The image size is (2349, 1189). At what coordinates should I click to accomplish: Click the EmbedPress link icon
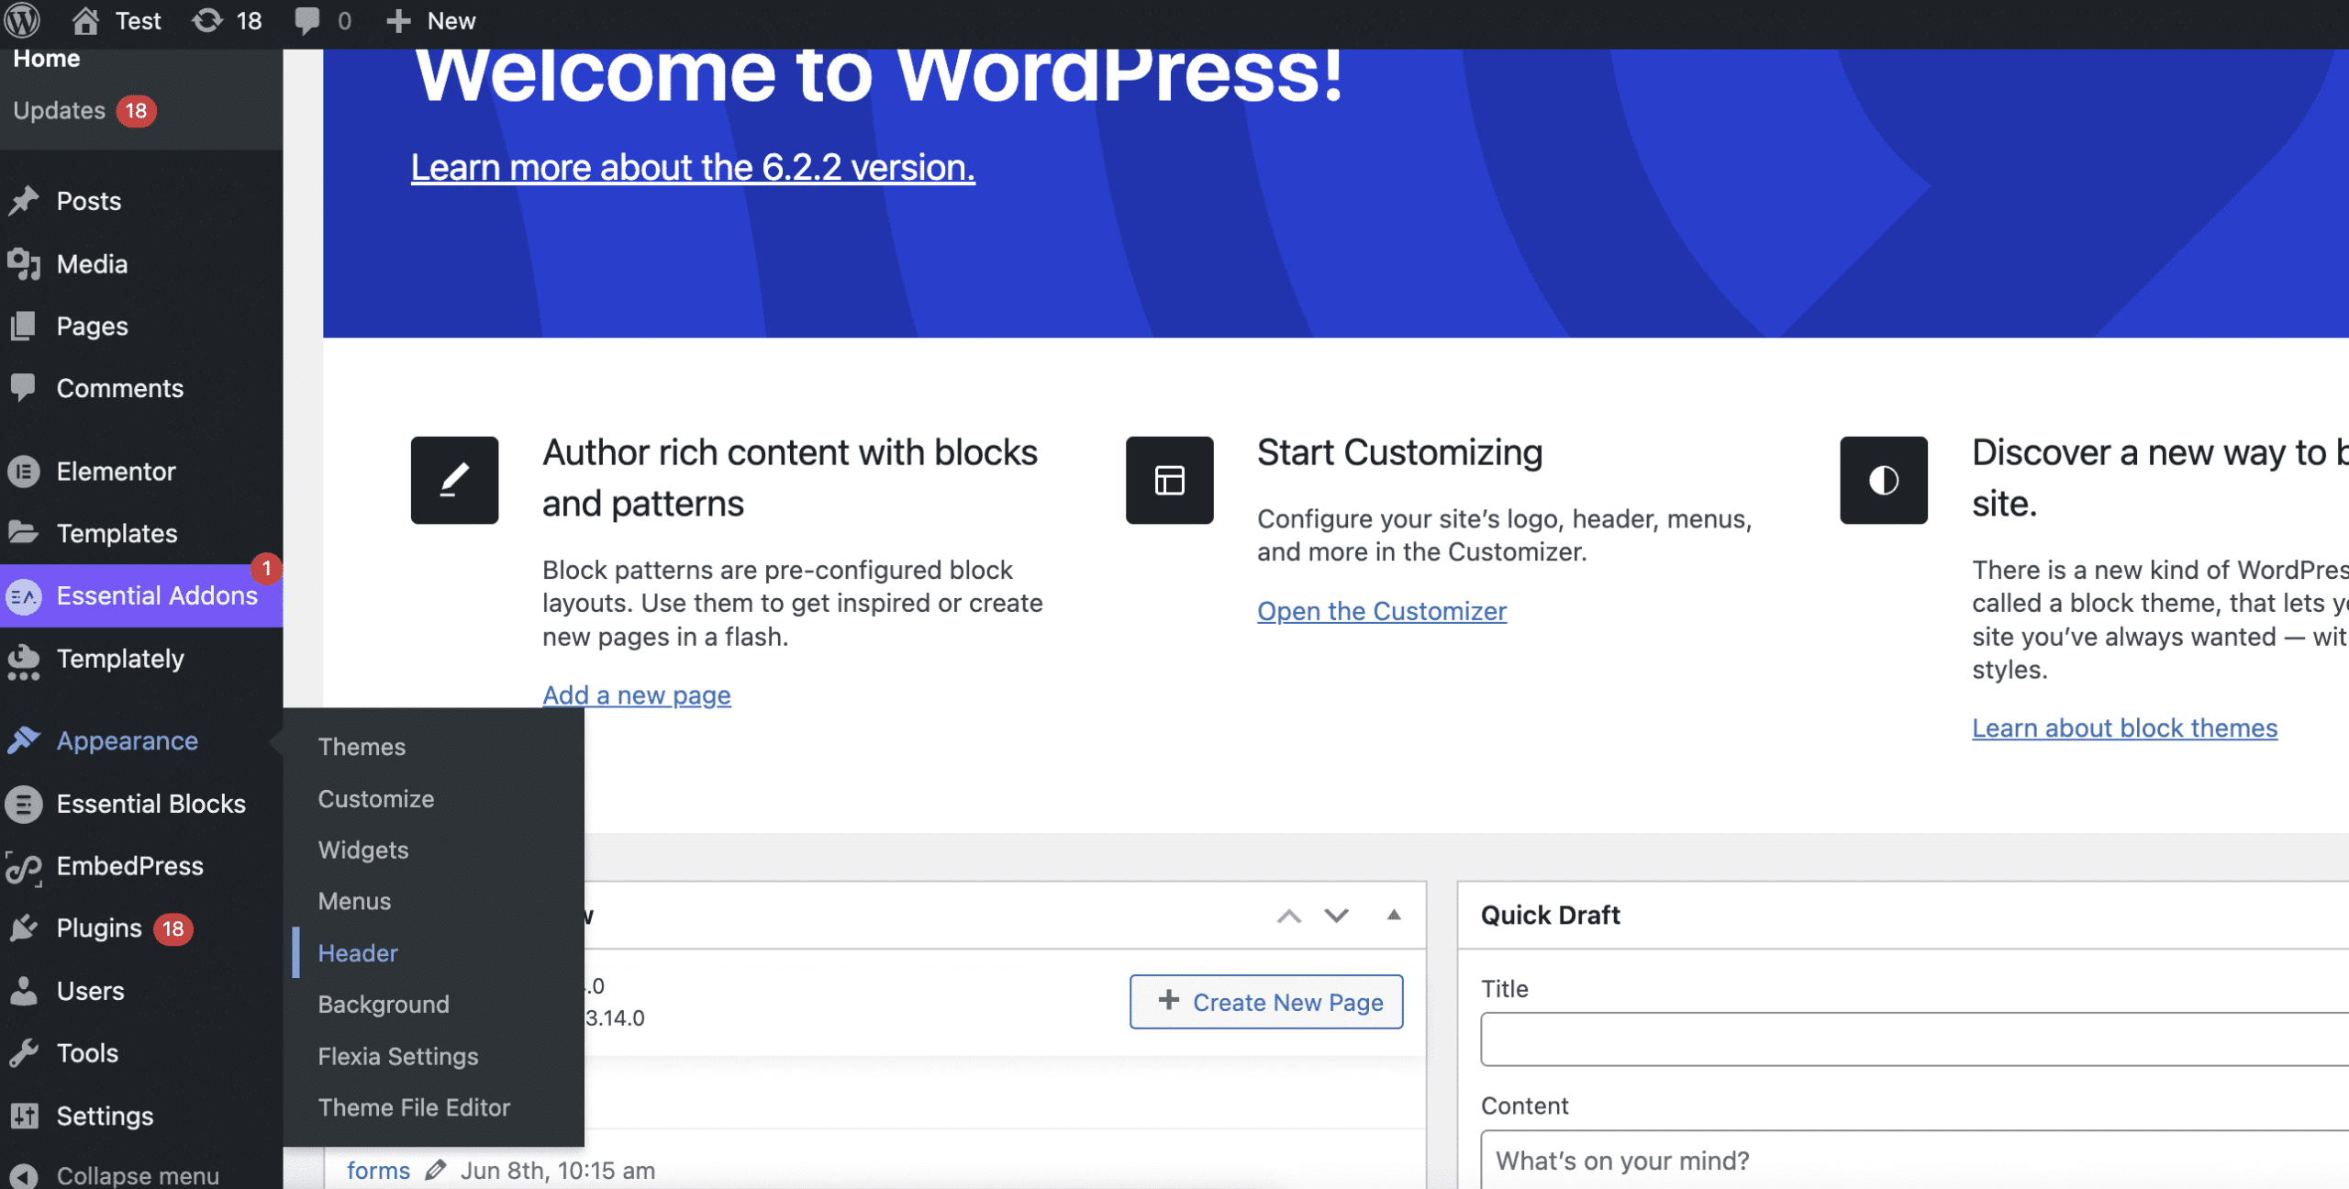click(x=24, y=867)
